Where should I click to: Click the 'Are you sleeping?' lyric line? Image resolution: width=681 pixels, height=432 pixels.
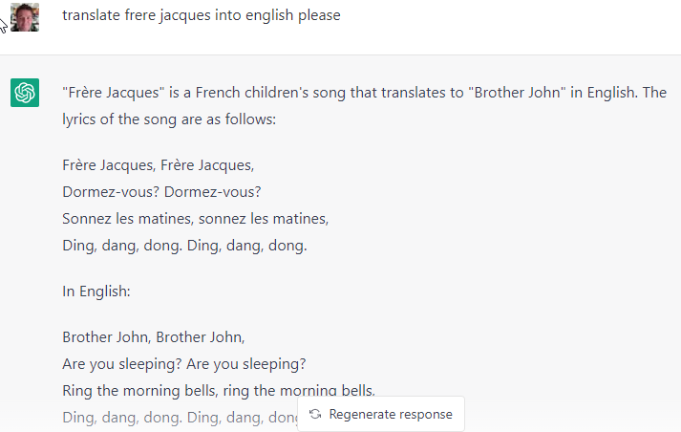tap(184, 364)
